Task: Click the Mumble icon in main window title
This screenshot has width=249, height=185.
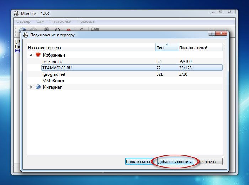Action: coord(16,14)
